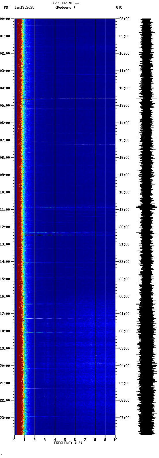Select the 08:00 UTC time tick label
Image resolution: width=159 pixels, height=458 pixels.
point(124,19)
